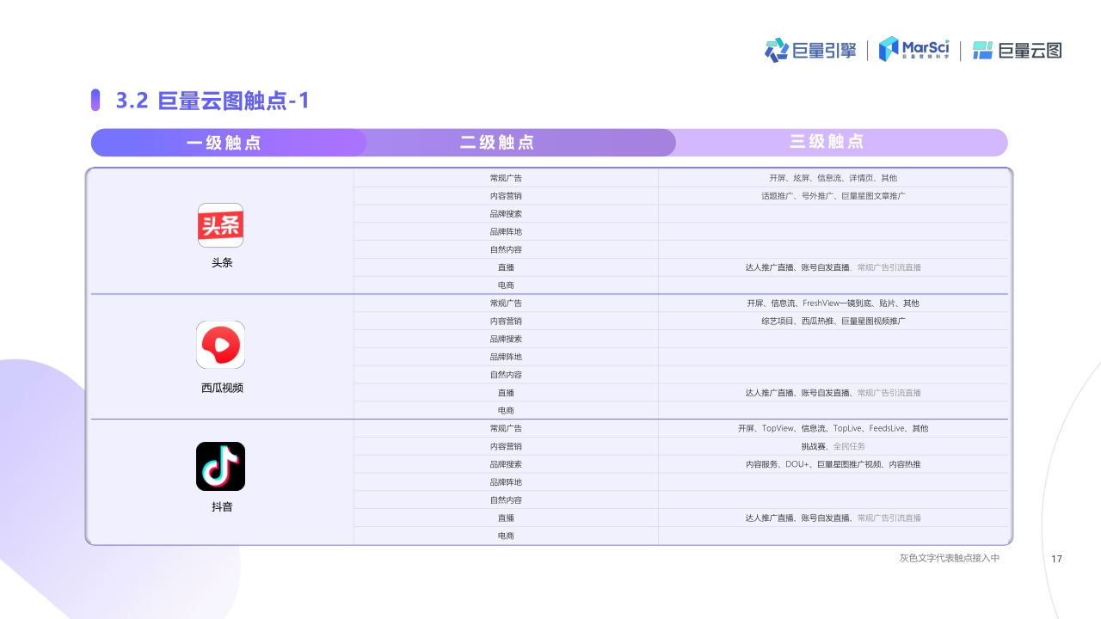Expand the 品牌搜索 row under 抖音
This screenshot has height=619, width=1101.
click(506, 464)
